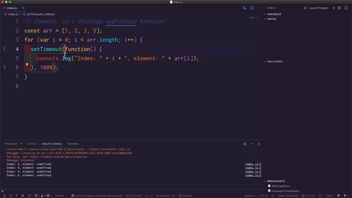This screenshot has width=352, height=198.
Task: Change the LF end-of-line sequence
Action: (x=273, y=196)
